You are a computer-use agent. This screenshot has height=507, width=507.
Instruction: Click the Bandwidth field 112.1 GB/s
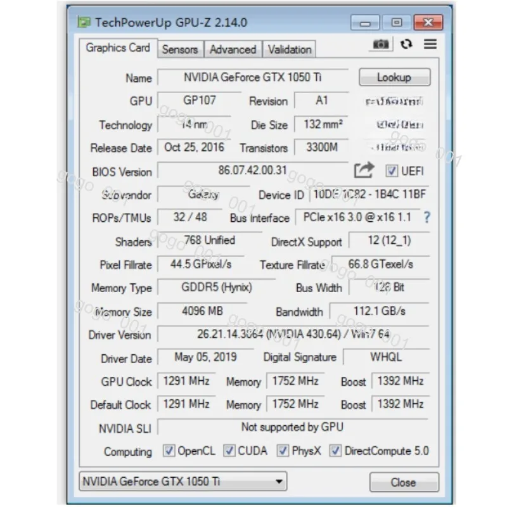[x=379, y=311]
